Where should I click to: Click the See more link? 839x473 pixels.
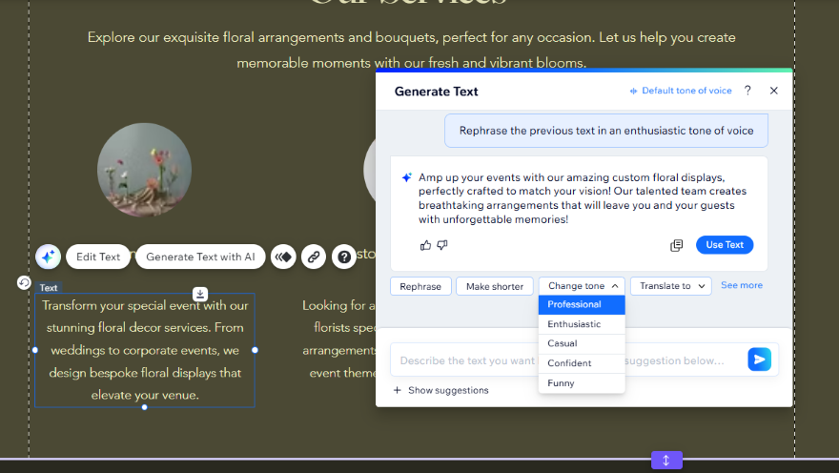[741, 285]
